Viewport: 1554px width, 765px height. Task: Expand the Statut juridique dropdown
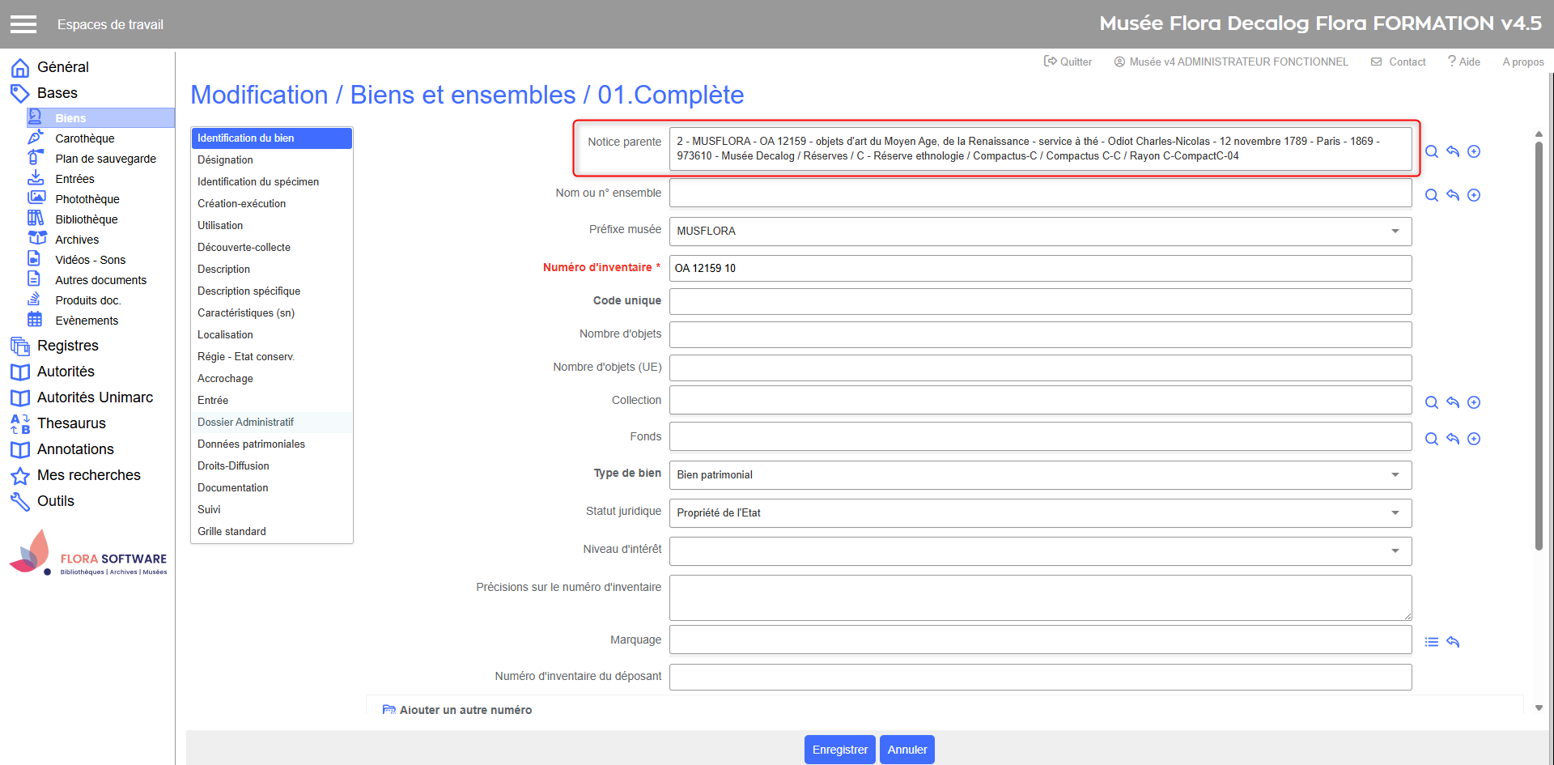1395,513
